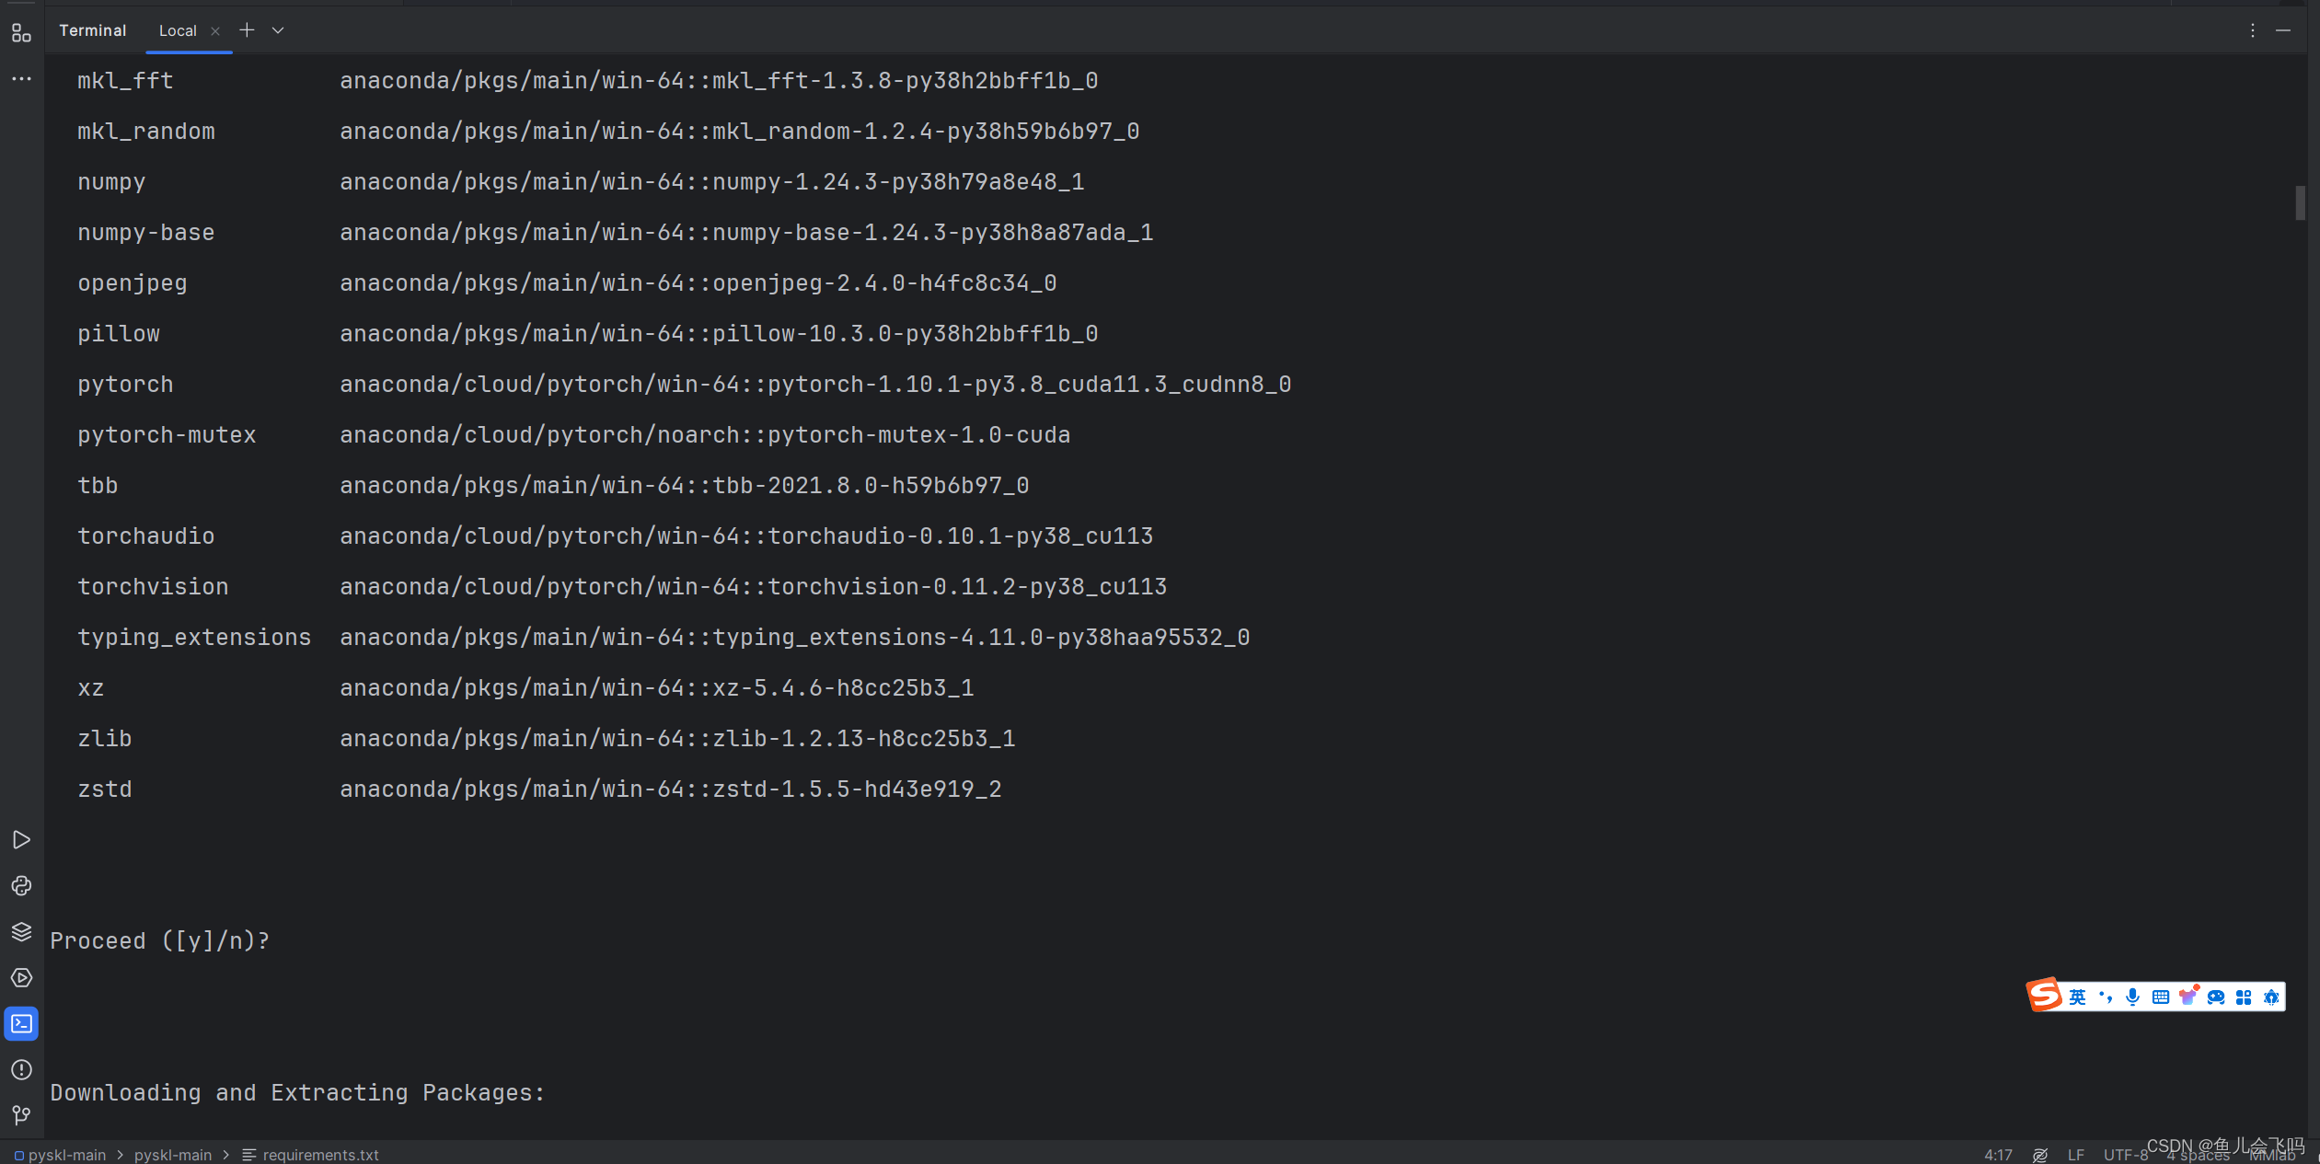
Task: Open the Sogou soft keyboard icon
Action: point(2162,997)
